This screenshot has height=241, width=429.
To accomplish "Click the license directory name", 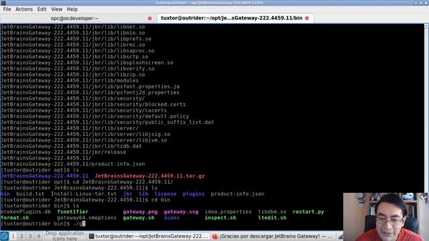I will click(166, 194).
